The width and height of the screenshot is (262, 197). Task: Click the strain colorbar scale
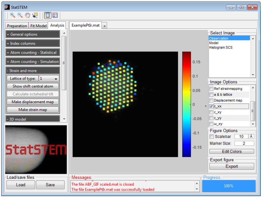pyautogui.click(x=186, y=104)
